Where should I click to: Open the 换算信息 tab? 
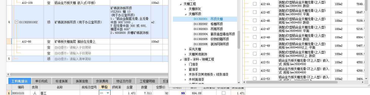click(82, 81)
